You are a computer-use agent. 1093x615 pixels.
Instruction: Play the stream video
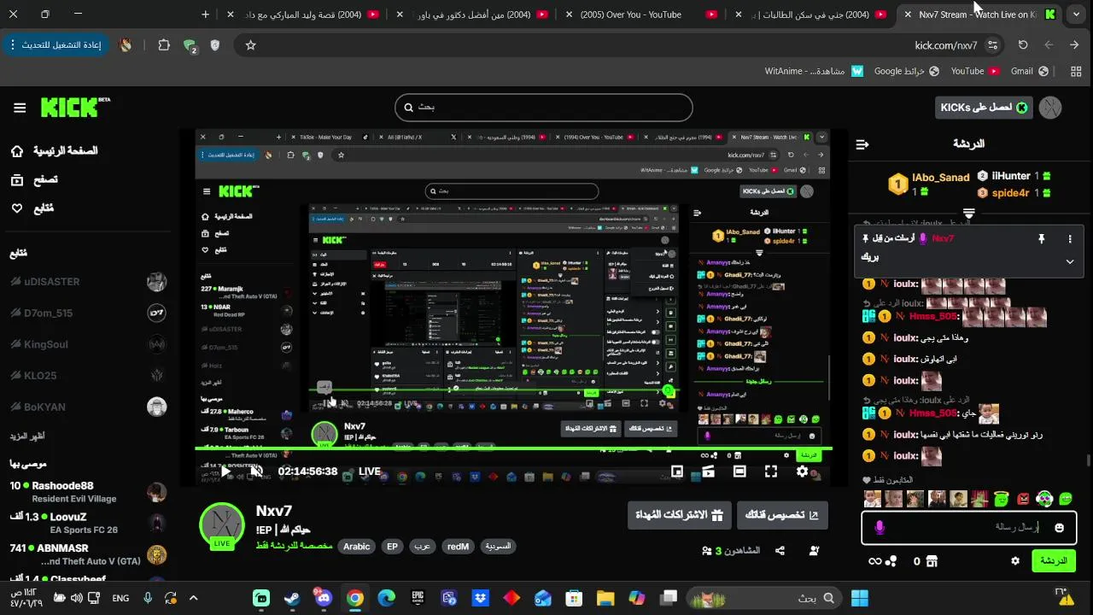(225, 471)
